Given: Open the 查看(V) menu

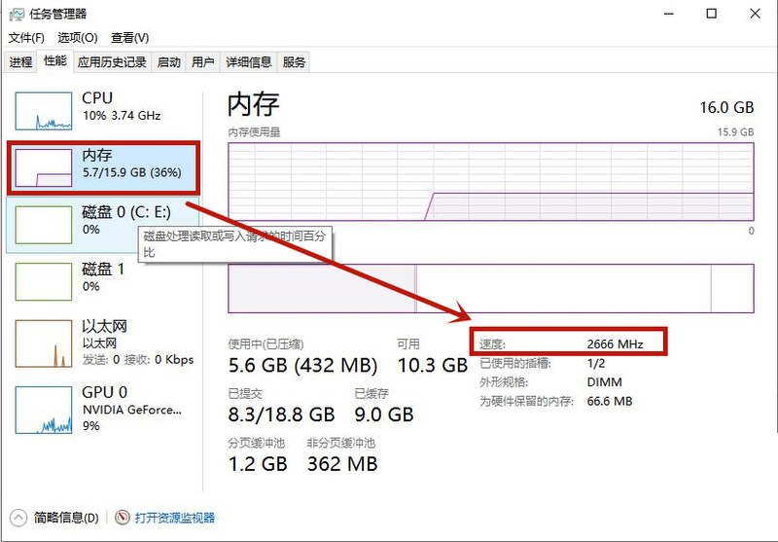Looking at the screenshot, I should [x=129, y=38].
